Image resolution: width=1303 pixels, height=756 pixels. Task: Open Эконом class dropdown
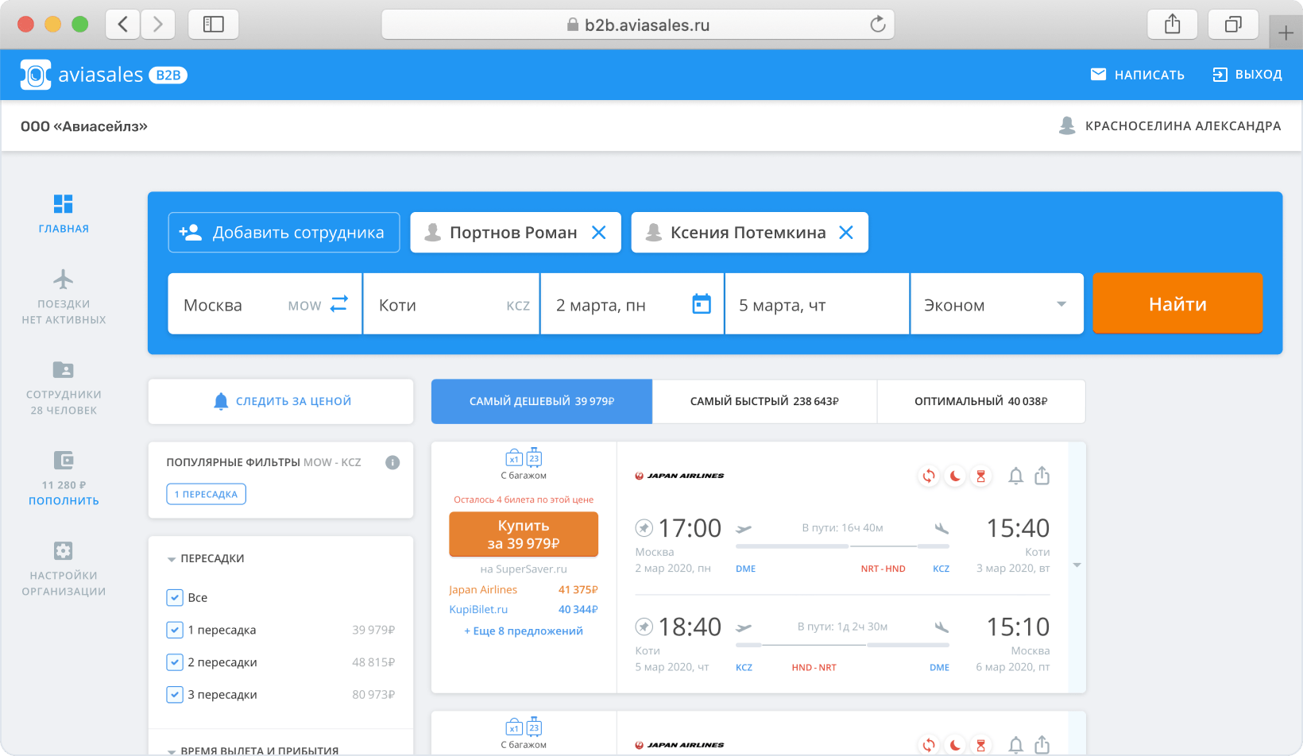997,305
